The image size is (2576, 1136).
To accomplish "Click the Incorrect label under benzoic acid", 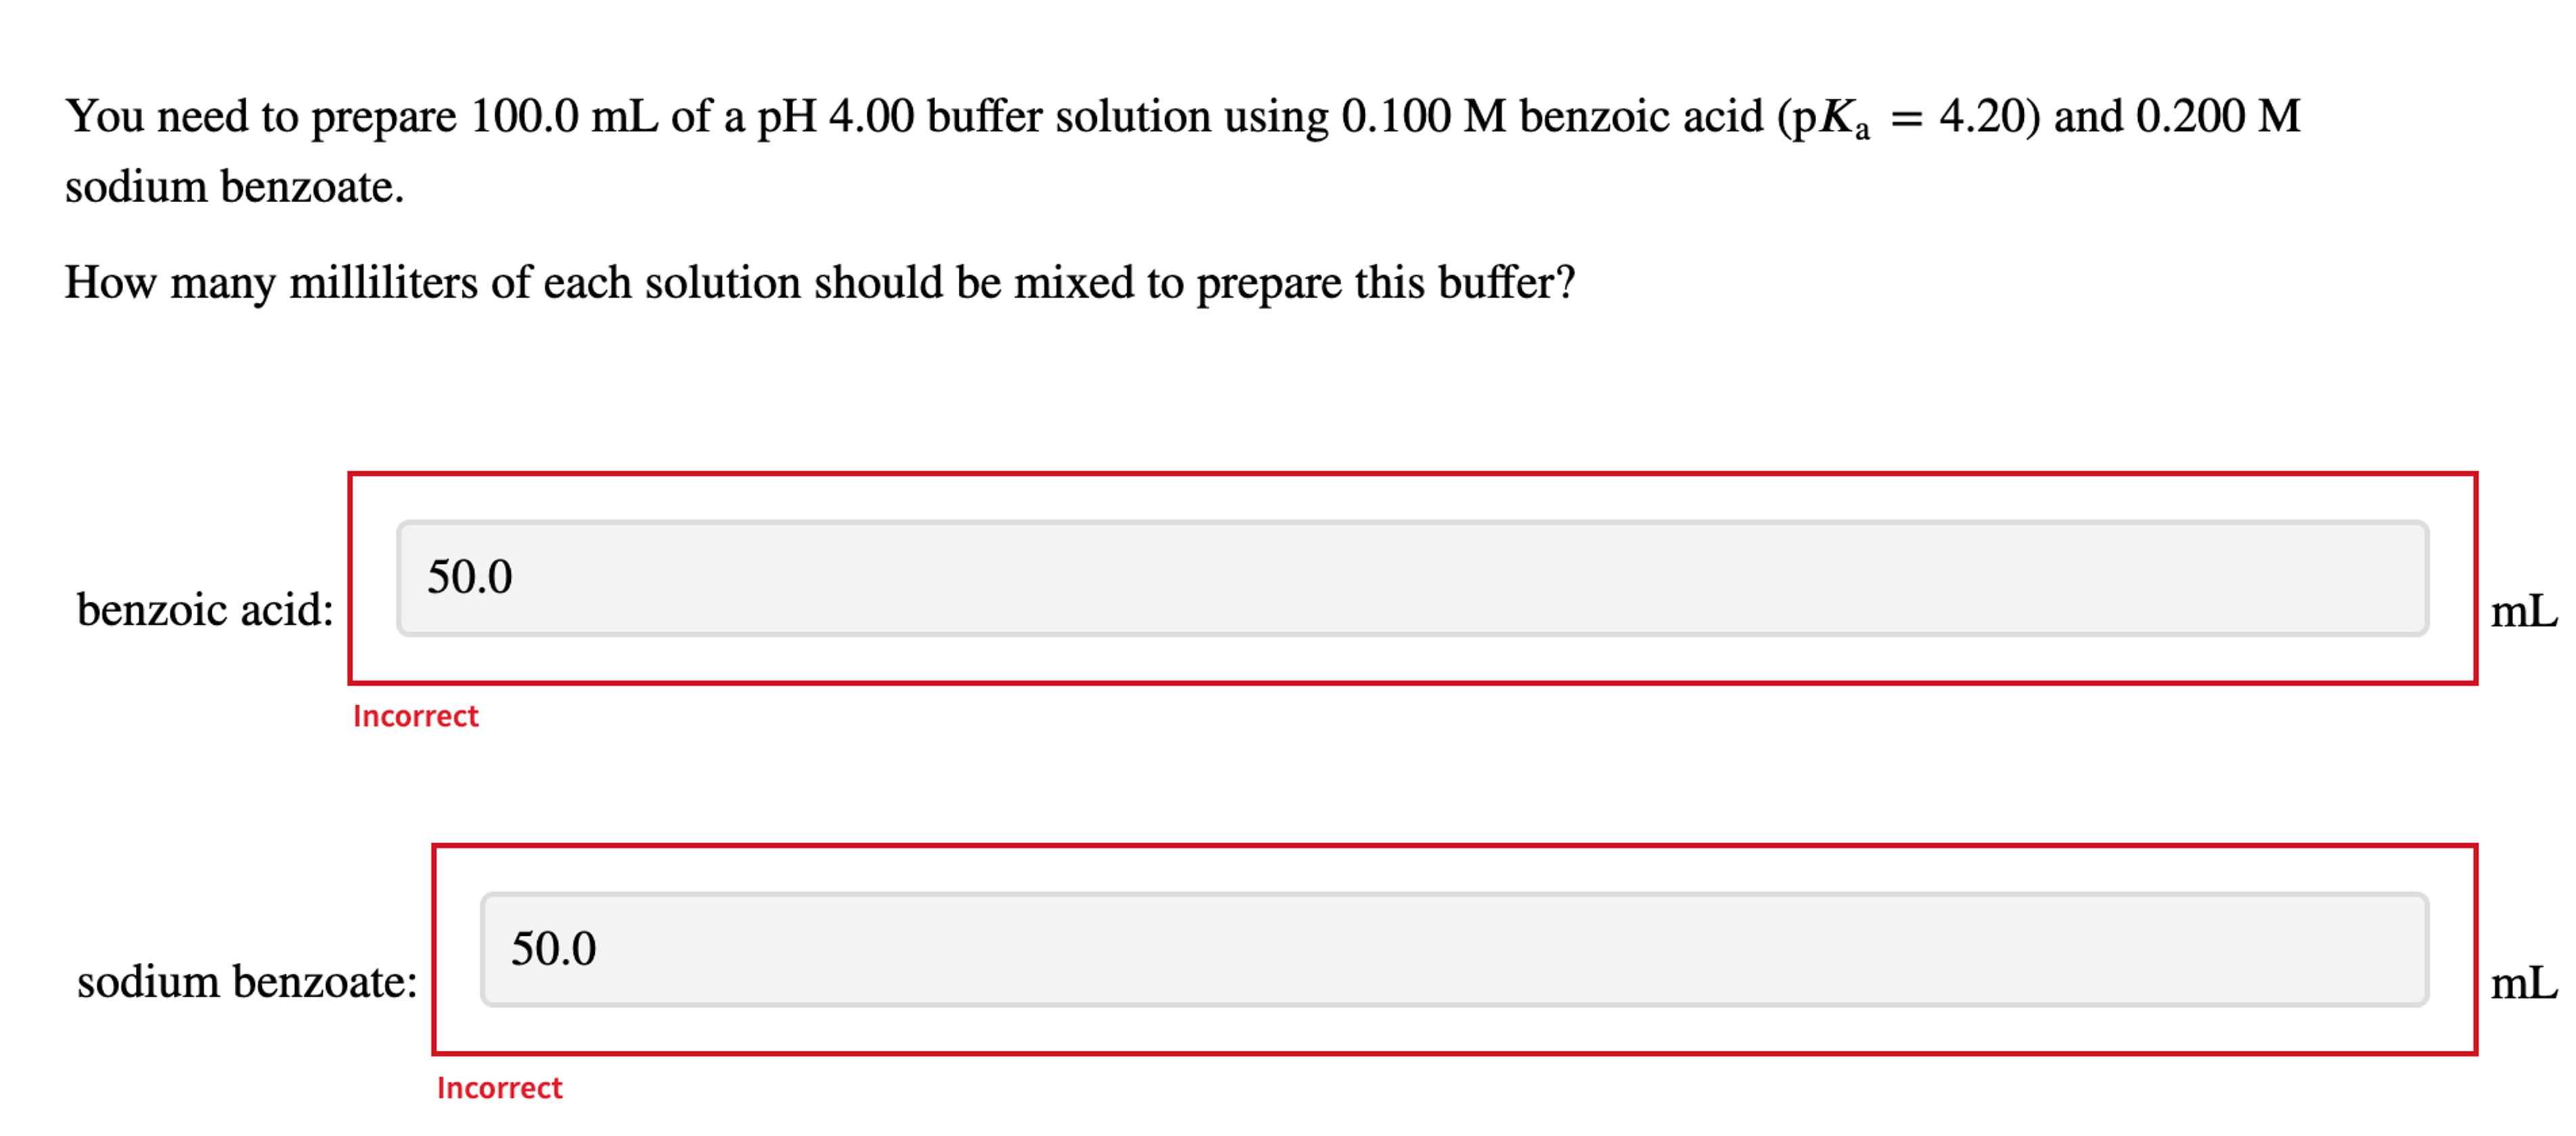I will coord(417,715).
